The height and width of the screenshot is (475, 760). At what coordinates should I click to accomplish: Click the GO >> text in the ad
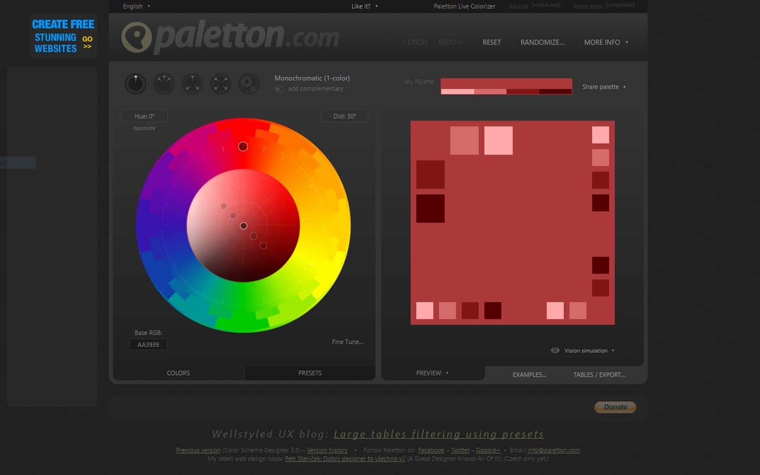pos(87,43)
